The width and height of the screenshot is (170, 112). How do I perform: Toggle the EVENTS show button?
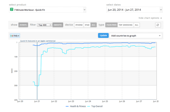(x=23, y=25)
